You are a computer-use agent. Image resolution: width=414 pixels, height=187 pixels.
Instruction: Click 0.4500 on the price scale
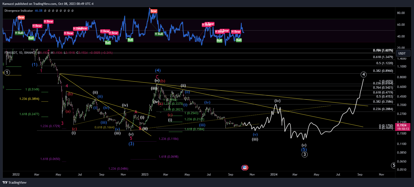(x=402, y=97)
